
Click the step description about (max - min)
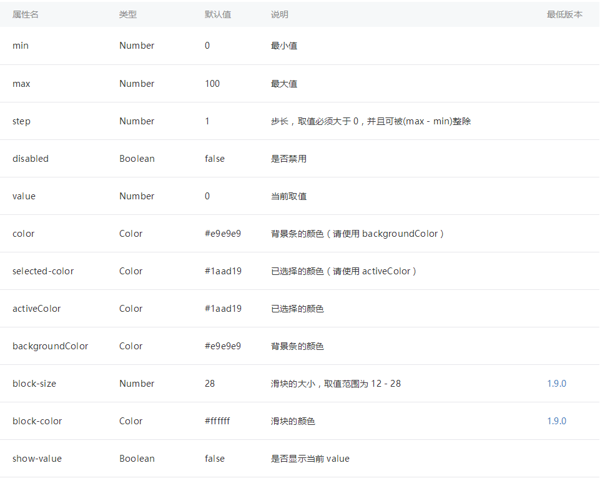[x=371, y=121]
